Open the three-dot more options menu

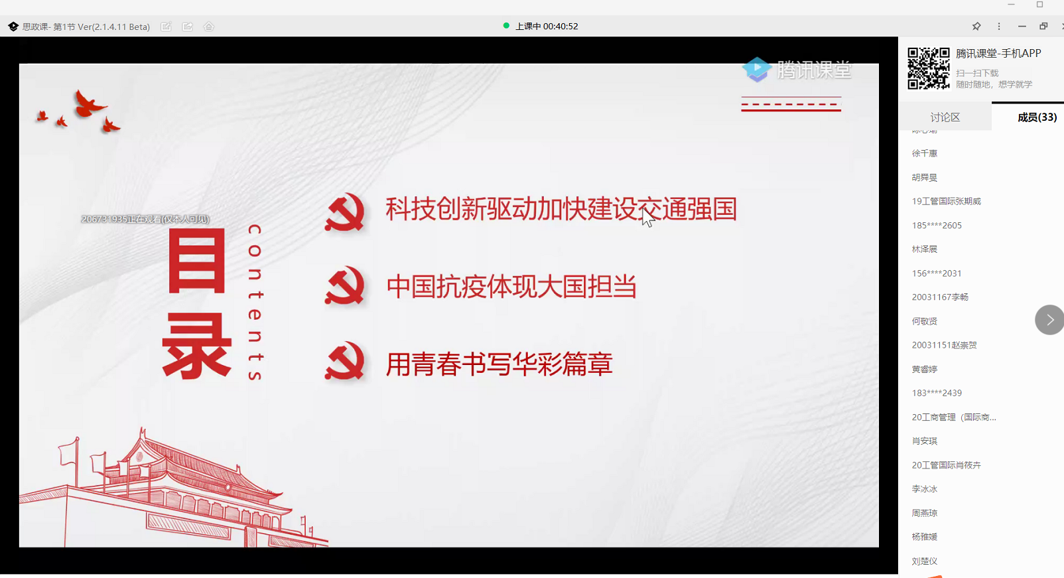999,27
